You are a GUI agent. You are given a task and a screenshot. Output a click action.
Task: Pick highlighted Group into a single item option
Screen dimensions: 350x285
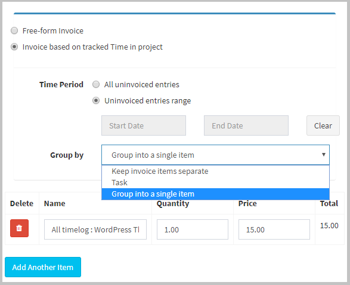(x=215, y=194)
